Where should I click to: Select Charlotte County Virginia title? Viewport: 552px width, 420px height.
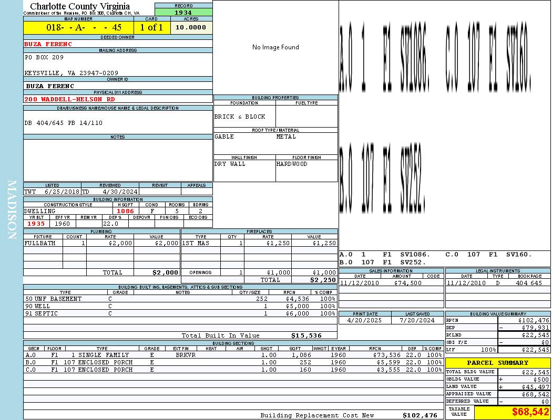80,6
